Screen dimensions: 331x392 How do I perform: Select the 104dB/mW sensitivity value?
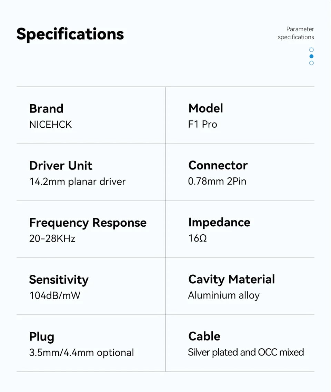(x=54, y=295)
